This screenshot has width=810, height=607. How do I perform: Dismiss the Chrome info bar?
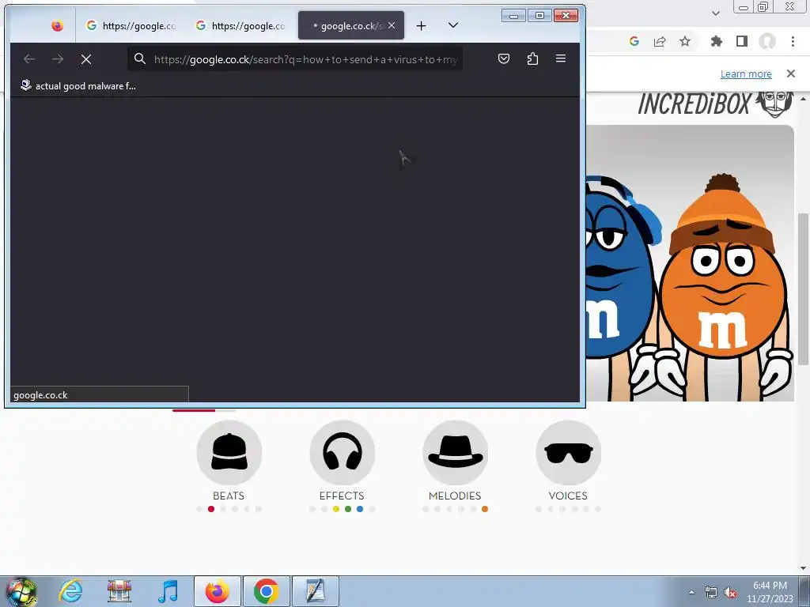(x=791, y=74)
